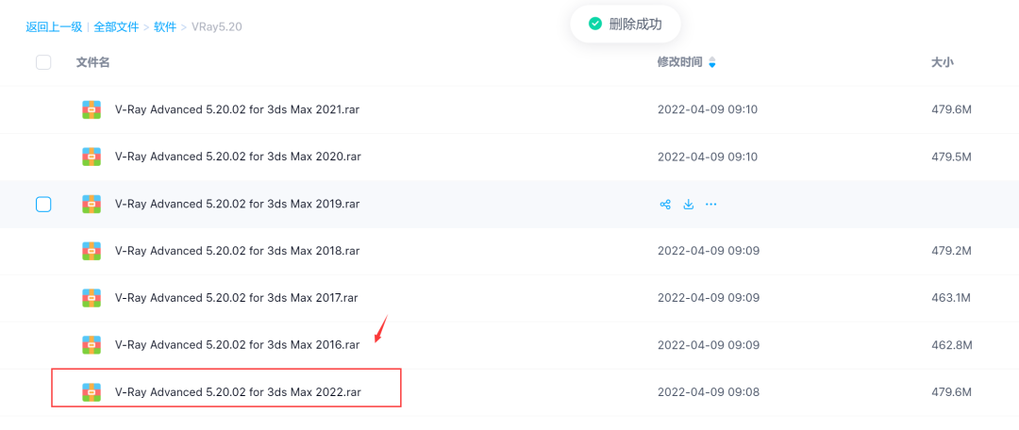The height and width of the screenshot is (430, 1019).
Task: Click the rar icon of the 2016 file
Action: pyautogui.click(x=92, y=345)
